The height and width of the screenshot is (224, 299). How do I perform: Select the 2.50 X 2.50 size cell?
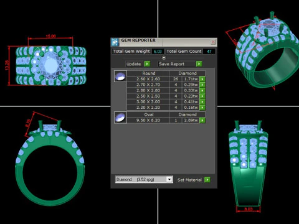(148, 96)
